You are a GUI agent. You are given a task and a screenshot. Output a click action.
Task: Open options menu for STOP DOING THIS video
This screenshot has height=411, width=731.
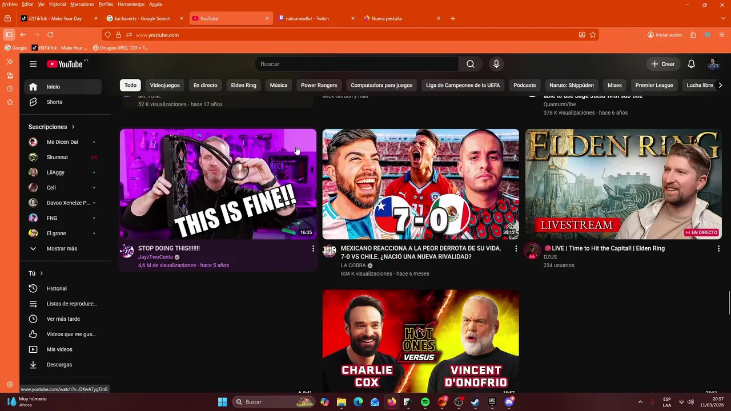[x=313, y=249]
